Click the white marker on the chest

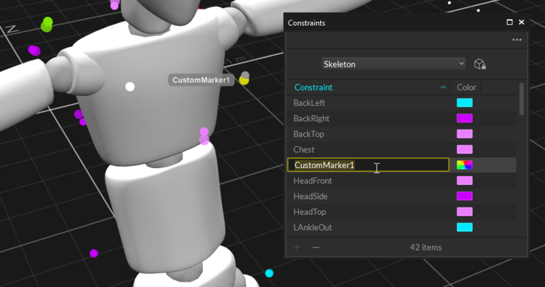[x=130, y=86]
